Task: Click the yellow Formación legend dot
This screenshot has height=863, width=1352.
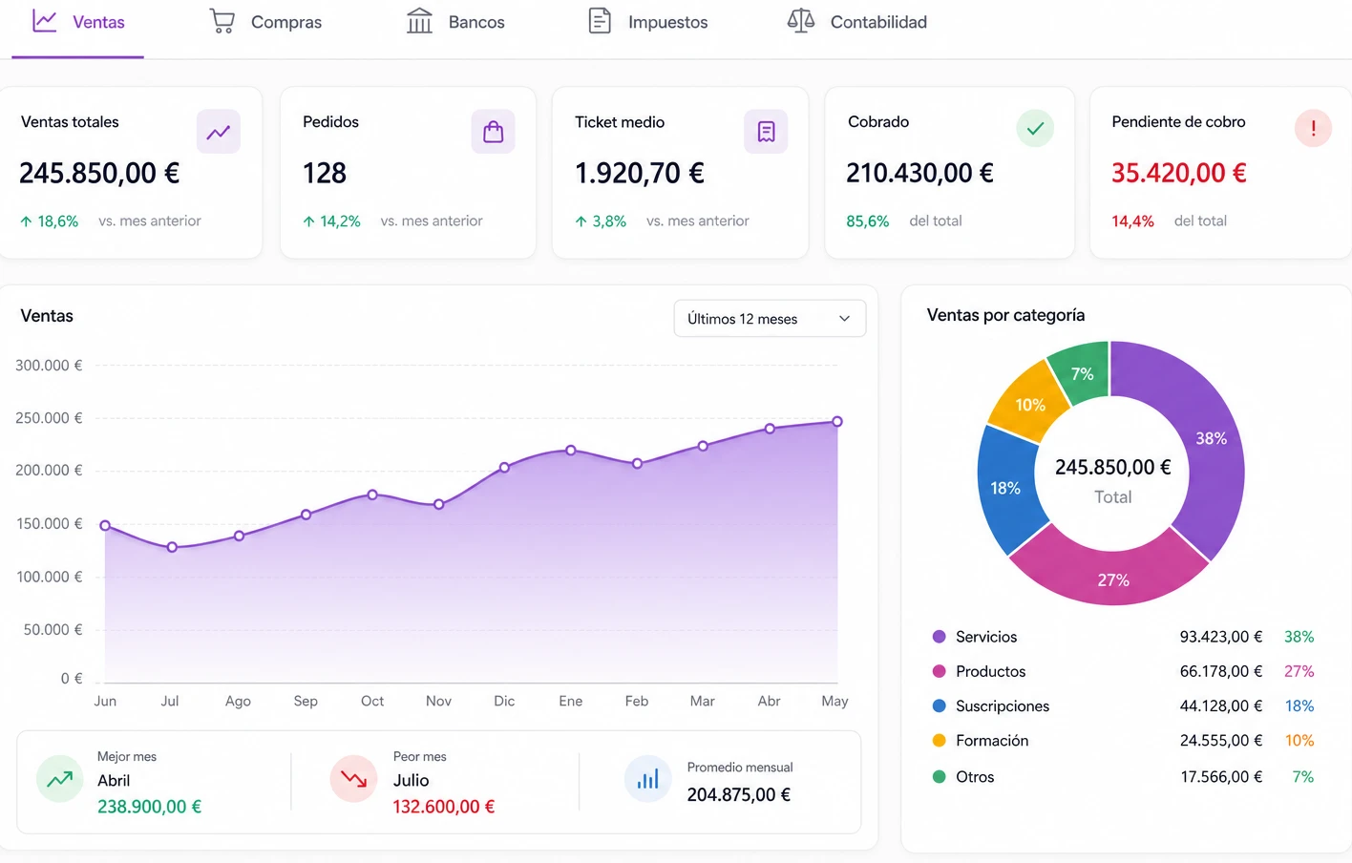Action: tap(939, 740)
